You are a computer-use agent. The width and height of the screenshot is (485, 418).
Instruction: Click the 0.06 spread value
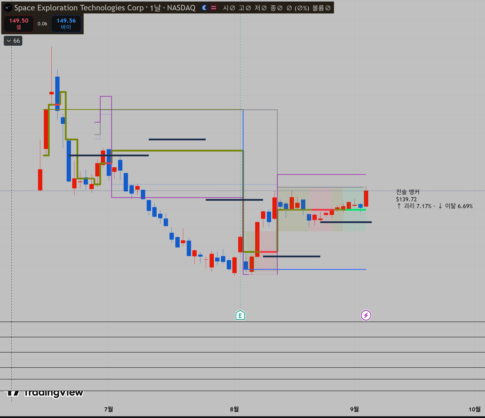[42, 24]
